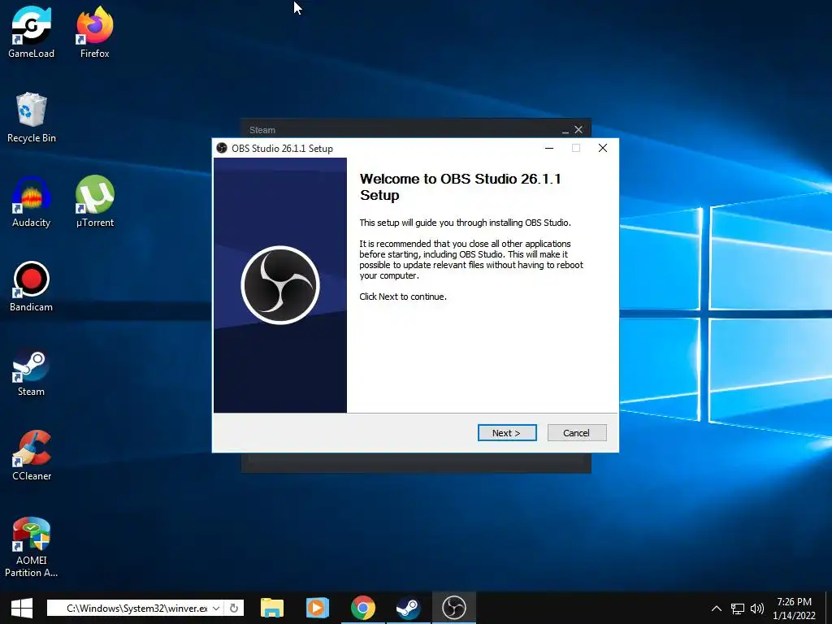The width and height of the screenshot is (832, 624).
Task: Select the Bandicam desktop icon
Action: pyautogui.click(x=32, y=286)
